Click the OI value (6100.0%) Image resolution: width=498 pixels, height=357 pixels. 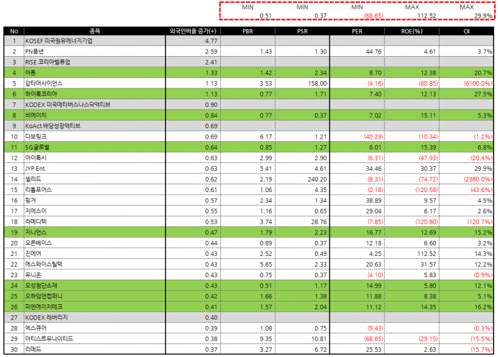click(x=478, y=84)
